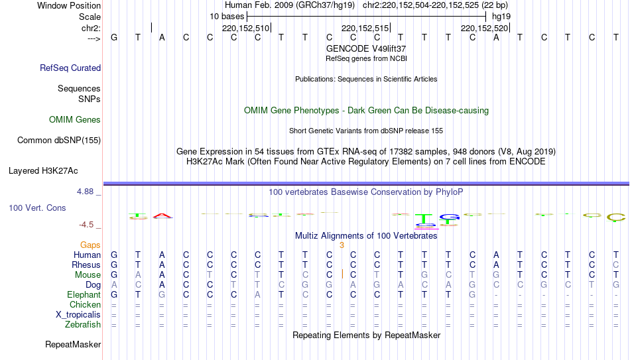This screenshot has width=630, height=360.
Task: Click the blue G in the conservation logo
Action: coord(450,217)
